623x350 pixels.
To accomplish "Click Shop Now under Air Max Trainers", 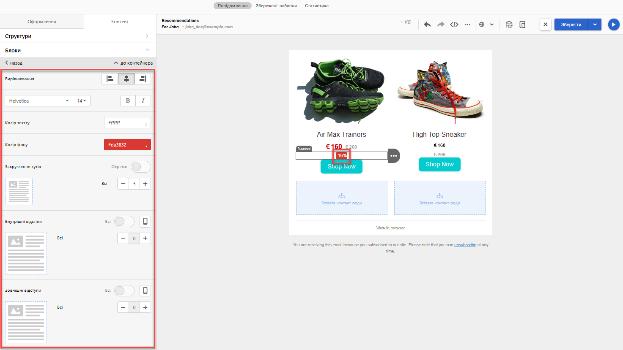I will click(341, 167).
